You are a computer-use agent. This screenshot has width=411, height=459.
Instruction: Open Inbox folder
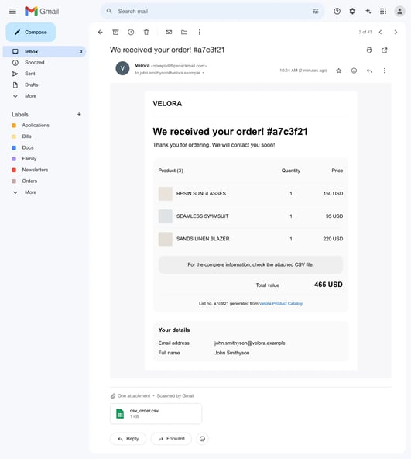[x=44, y=51]
